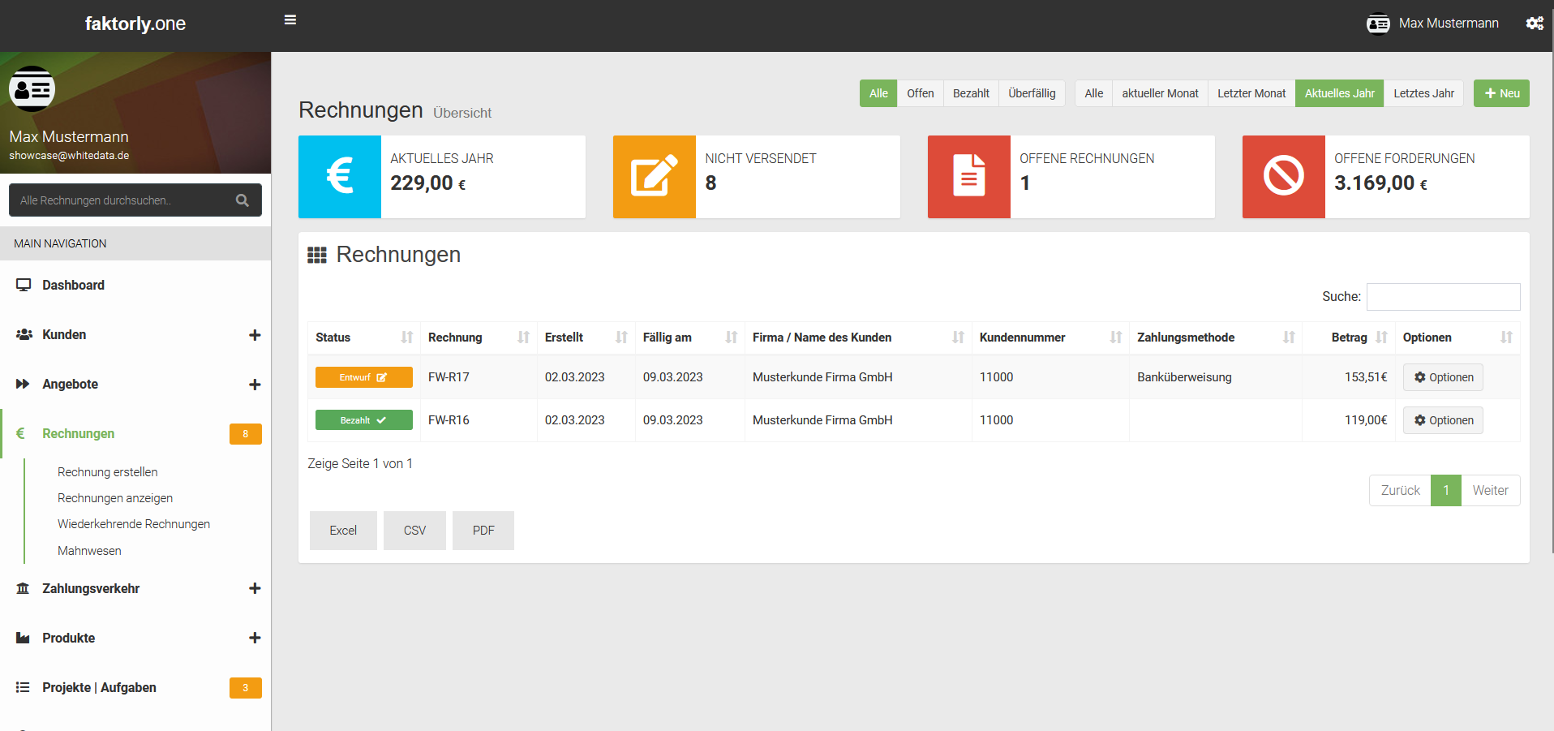Expand Produkte submenu with plus sign
Viewport: 1554px width, 731px height.
pos(255,638)
